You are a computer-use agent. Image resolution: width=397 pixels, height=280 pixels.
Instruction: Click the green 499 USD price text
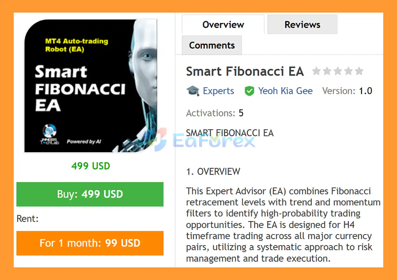90,166
